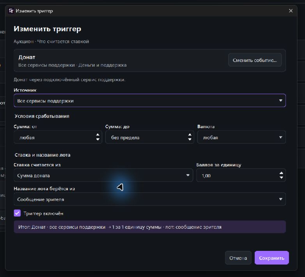This screenshot has width=305, height=277.
Task: Click the Сохранить button
Action: [271, 258]
